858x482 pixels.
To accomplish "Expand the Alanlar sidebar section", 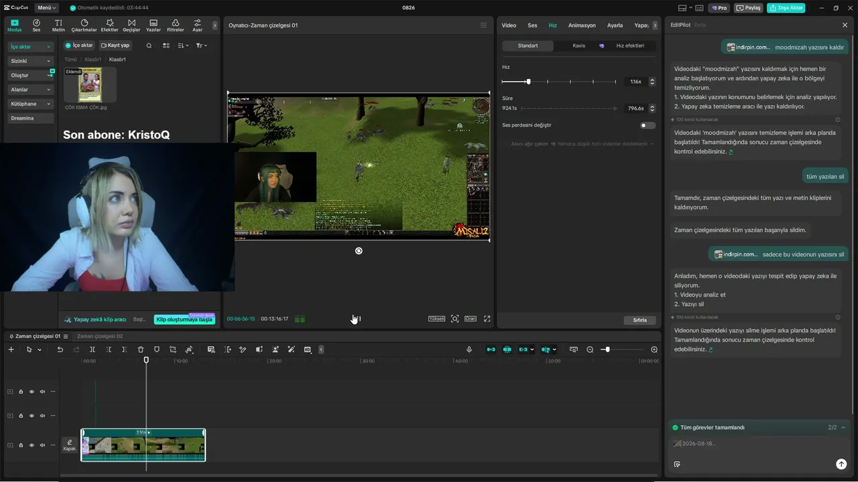I will pyautogui.click(x=31, y=90).
